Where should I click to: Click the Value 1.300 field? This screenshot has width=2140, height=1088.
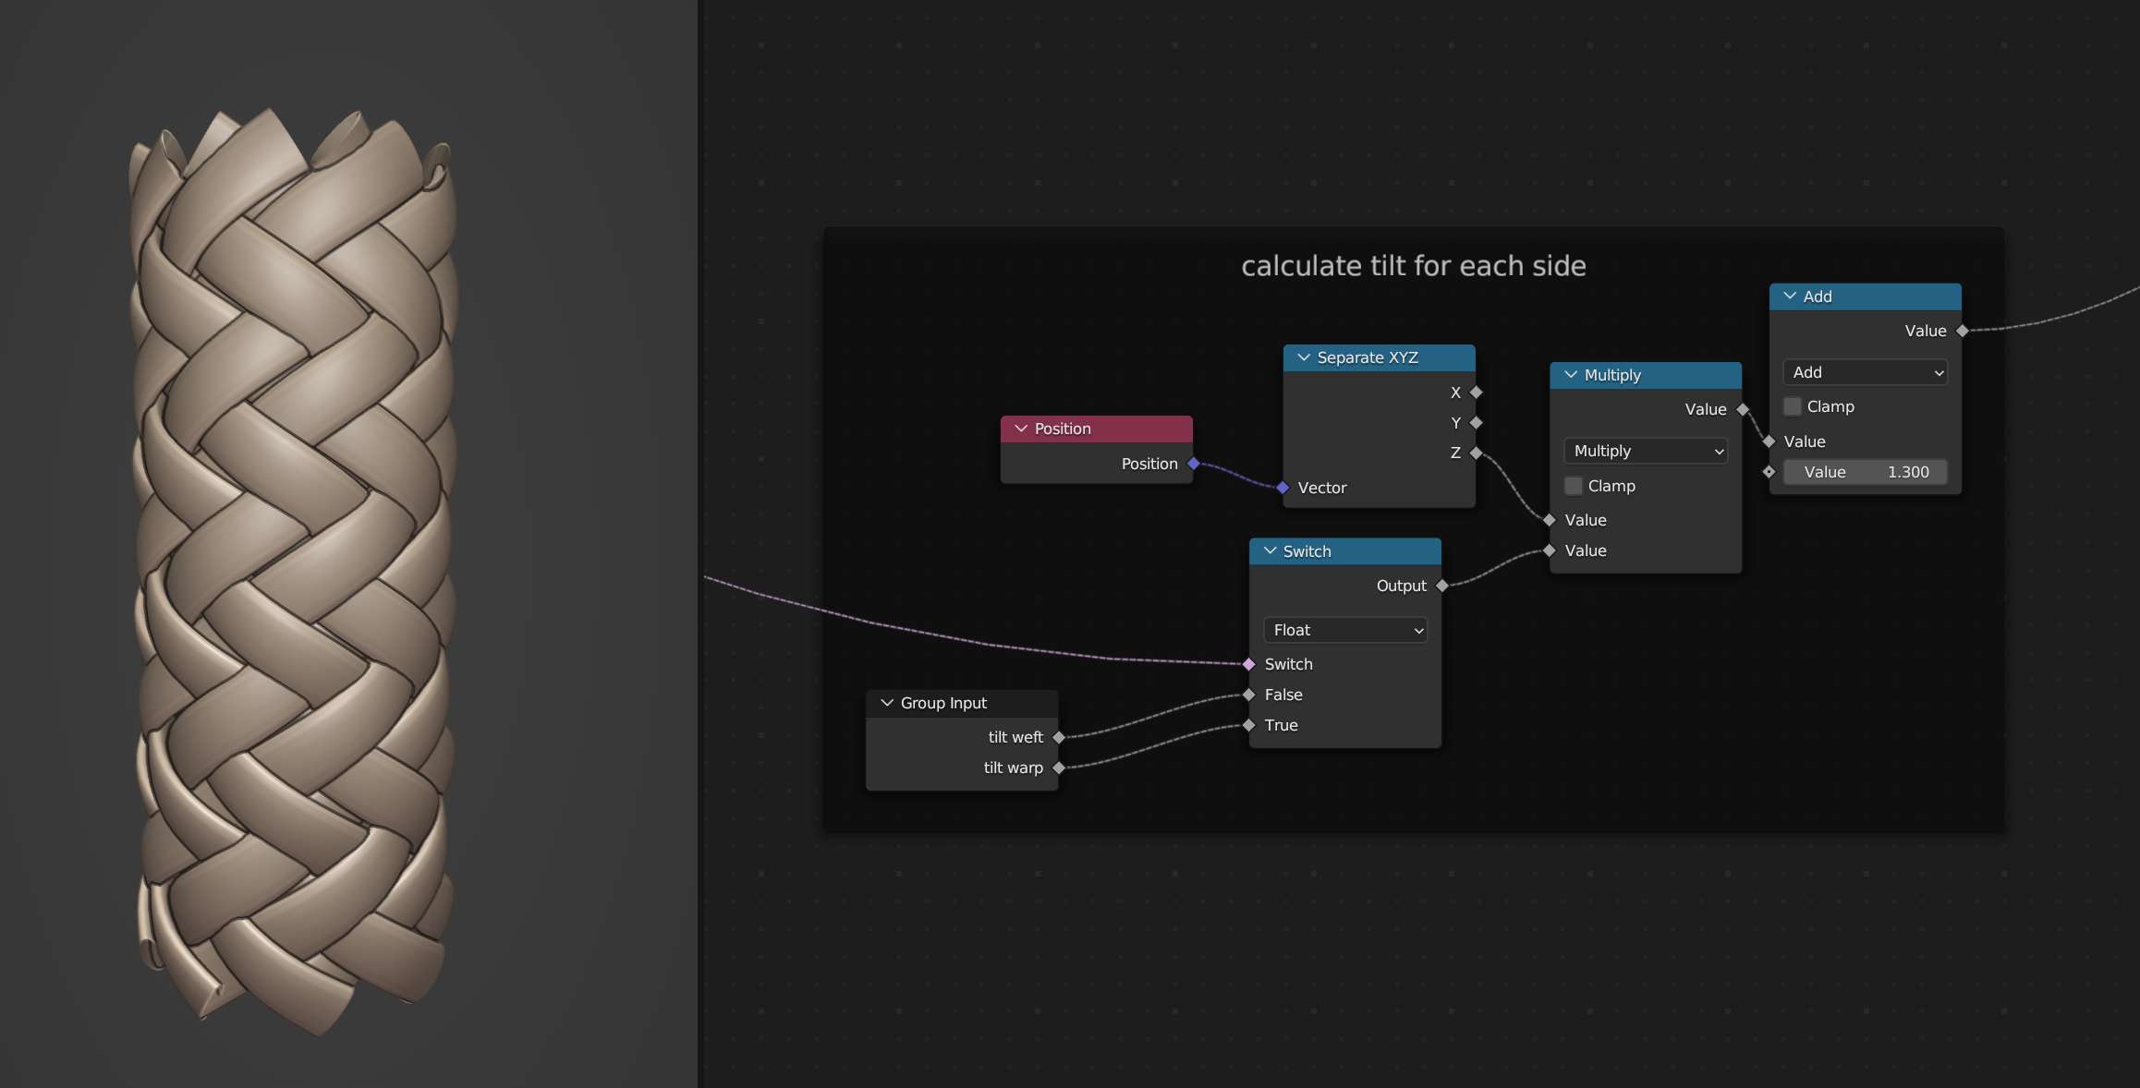click(x=1865, y=472)
